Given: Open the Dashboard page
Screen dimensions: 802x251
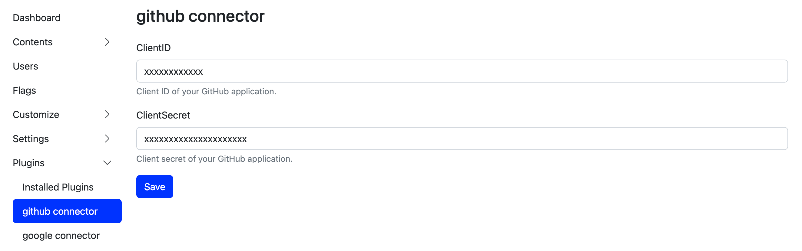Looking at the screenshot, I should click(36, 18).
